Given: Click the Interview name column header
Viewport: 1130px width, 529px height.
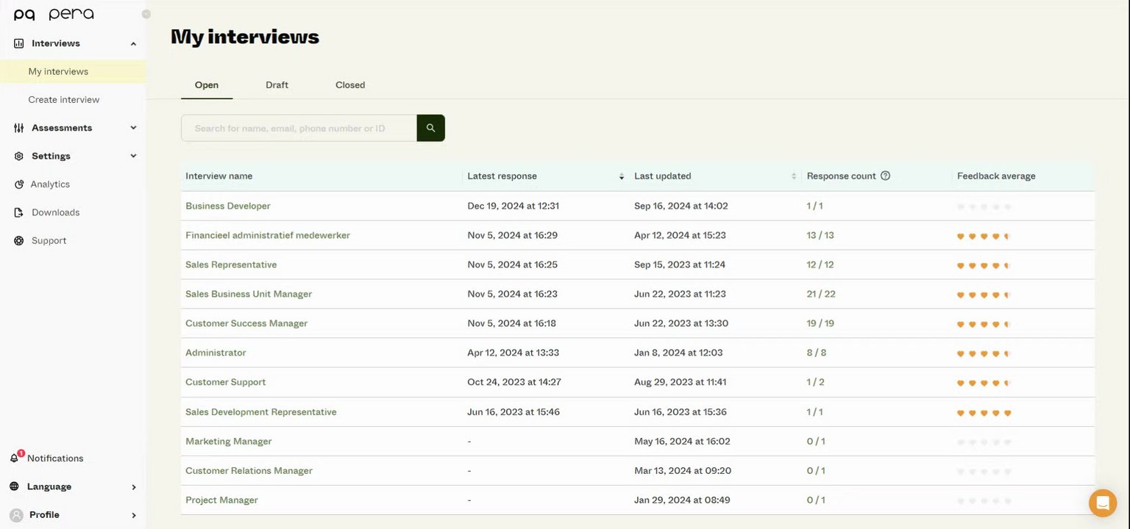Looking at the screenshot, I should (219, 176).
